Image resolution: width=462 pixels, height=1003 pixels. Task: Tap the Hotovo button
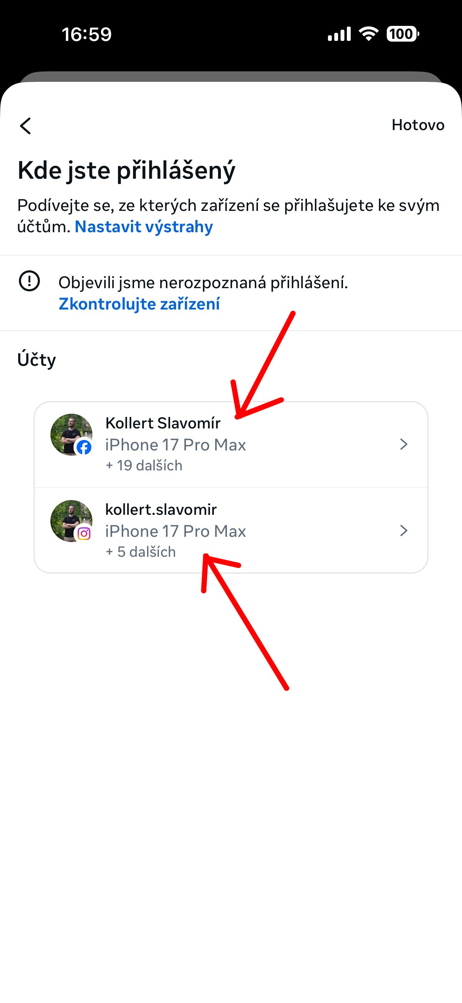tap(418, 125)
